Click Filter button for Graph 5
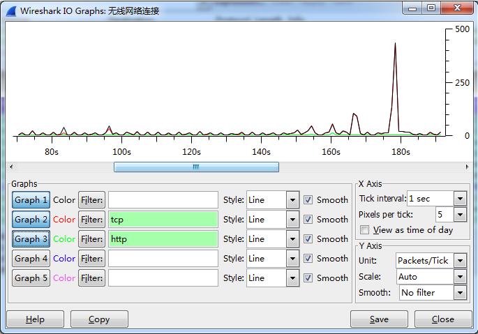The image size is (478, 334). pos(91,278)
